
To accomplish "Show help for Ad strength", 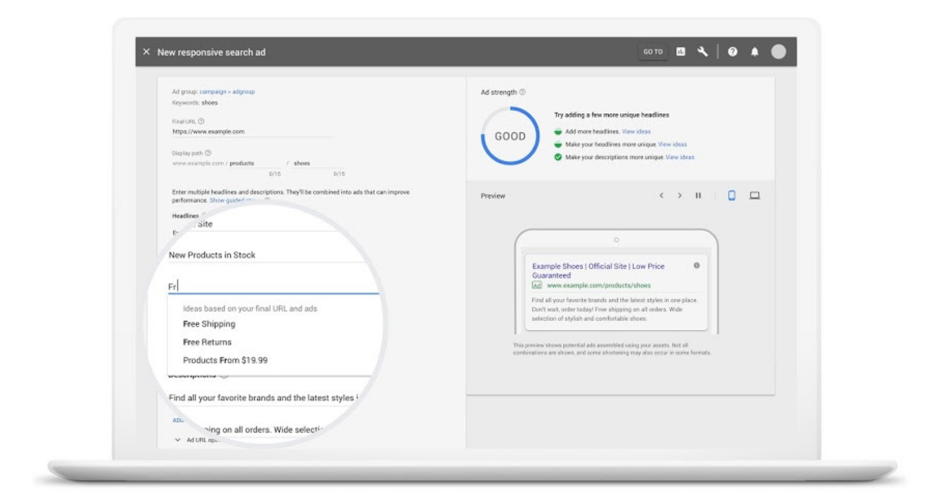I will [522, 92].
